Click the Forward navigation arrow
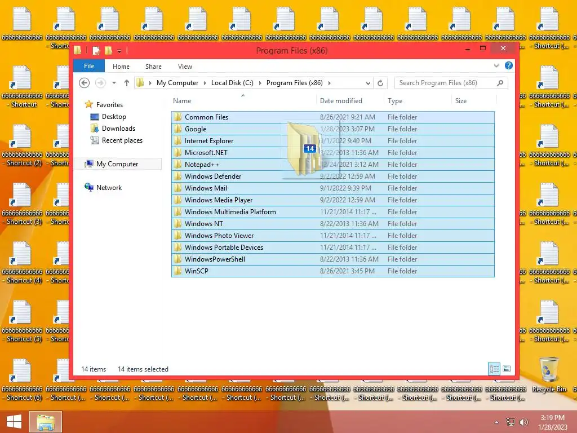Viewport: 577px width, 433px height. click(x=100, y=83)
